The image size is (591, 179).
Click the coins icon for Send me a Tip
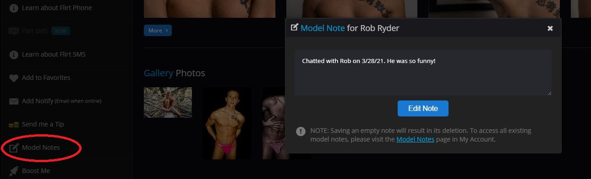(x=14, y=125)
